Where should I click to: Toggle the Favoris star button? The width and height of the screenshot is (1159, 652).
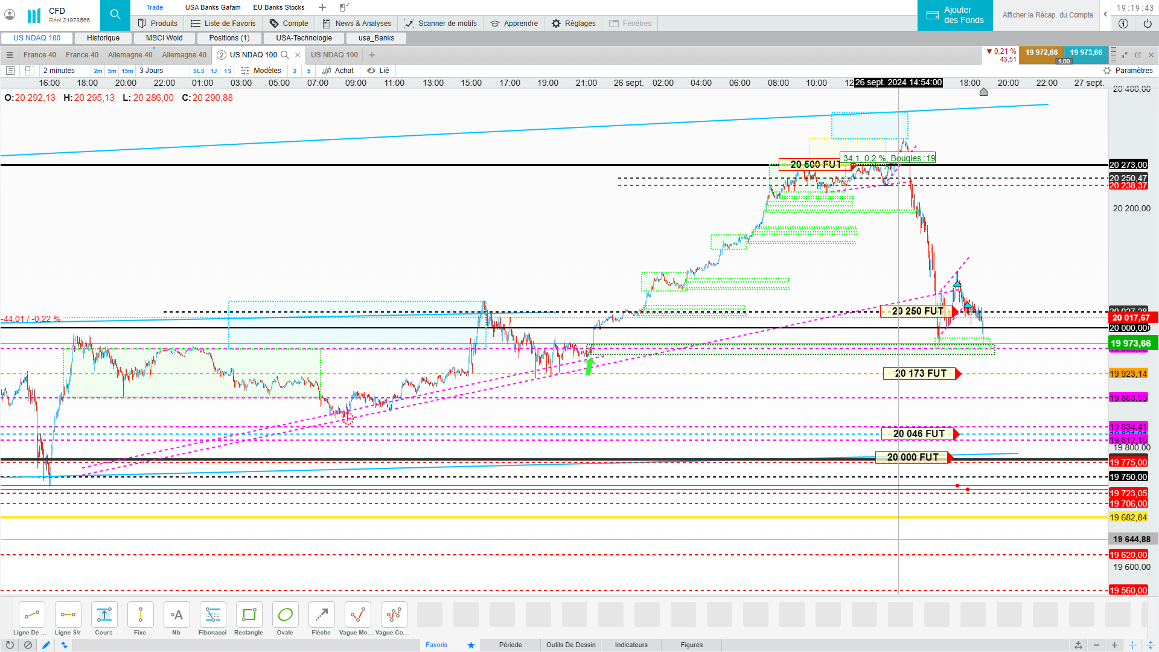tap(471, 645)
